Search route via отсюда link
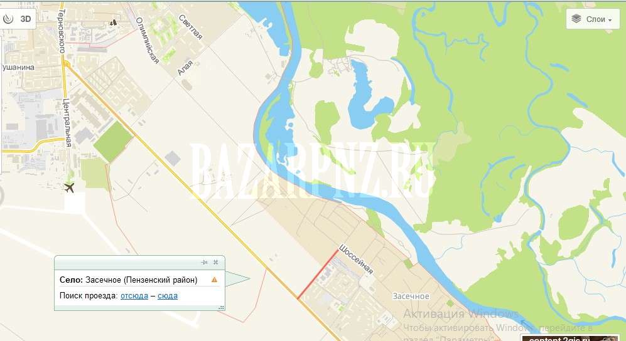This screenshot has height=341, width=626. (x=134, y=296)
